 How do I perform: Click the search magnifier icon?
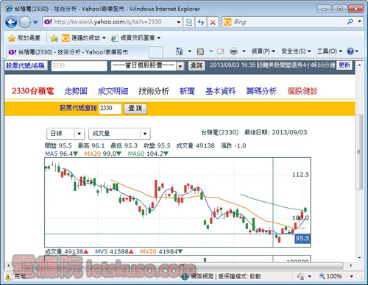click(350, 22)
